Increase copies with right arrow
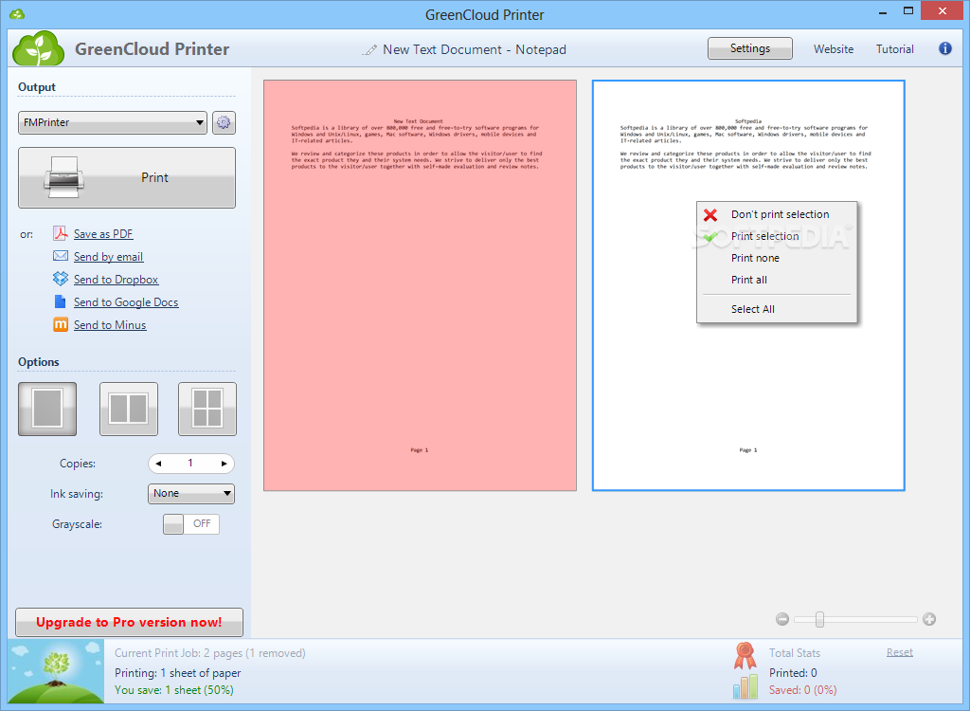The image size is (970, 711). coord(224,464)
